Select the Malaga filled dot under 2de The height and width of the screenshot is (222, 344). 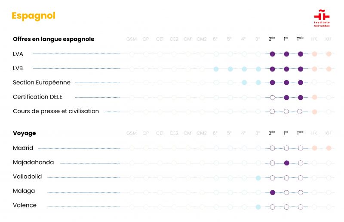tap(272, 192)
